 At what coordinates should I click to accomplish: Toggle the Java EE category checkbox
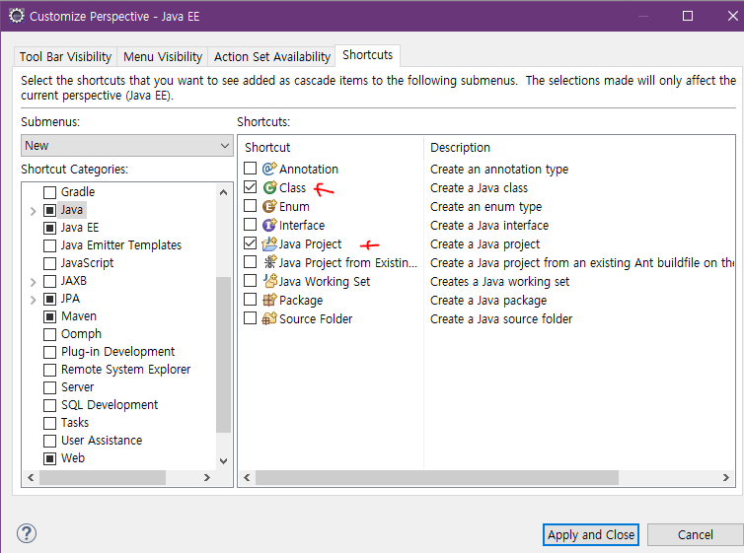tap(49, 228)
